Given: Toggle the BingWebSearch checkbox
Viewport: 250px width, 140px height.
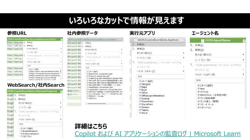Looking at the screenshot, I should (21, 131).
